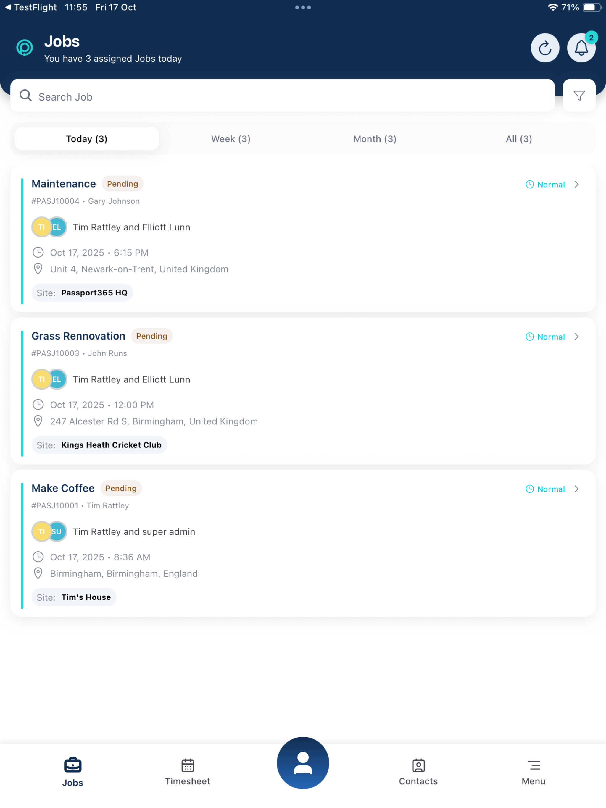Tap the Passport365 HQ site chip
606x808 pixels.
point(82,293)
